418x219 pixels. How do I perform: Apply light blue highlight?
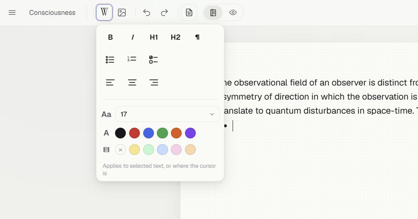(x=162, y=150)
